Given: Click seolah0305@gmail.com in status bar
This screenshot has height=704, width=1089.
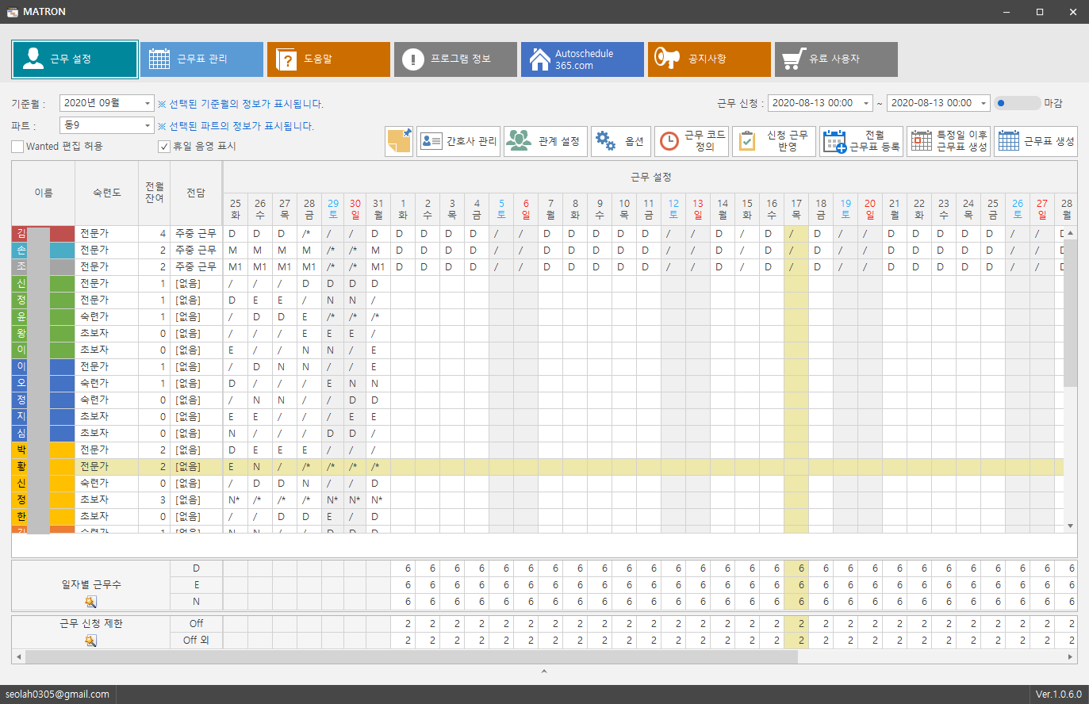Looking at the screenshot, I should tap(57, 694).
